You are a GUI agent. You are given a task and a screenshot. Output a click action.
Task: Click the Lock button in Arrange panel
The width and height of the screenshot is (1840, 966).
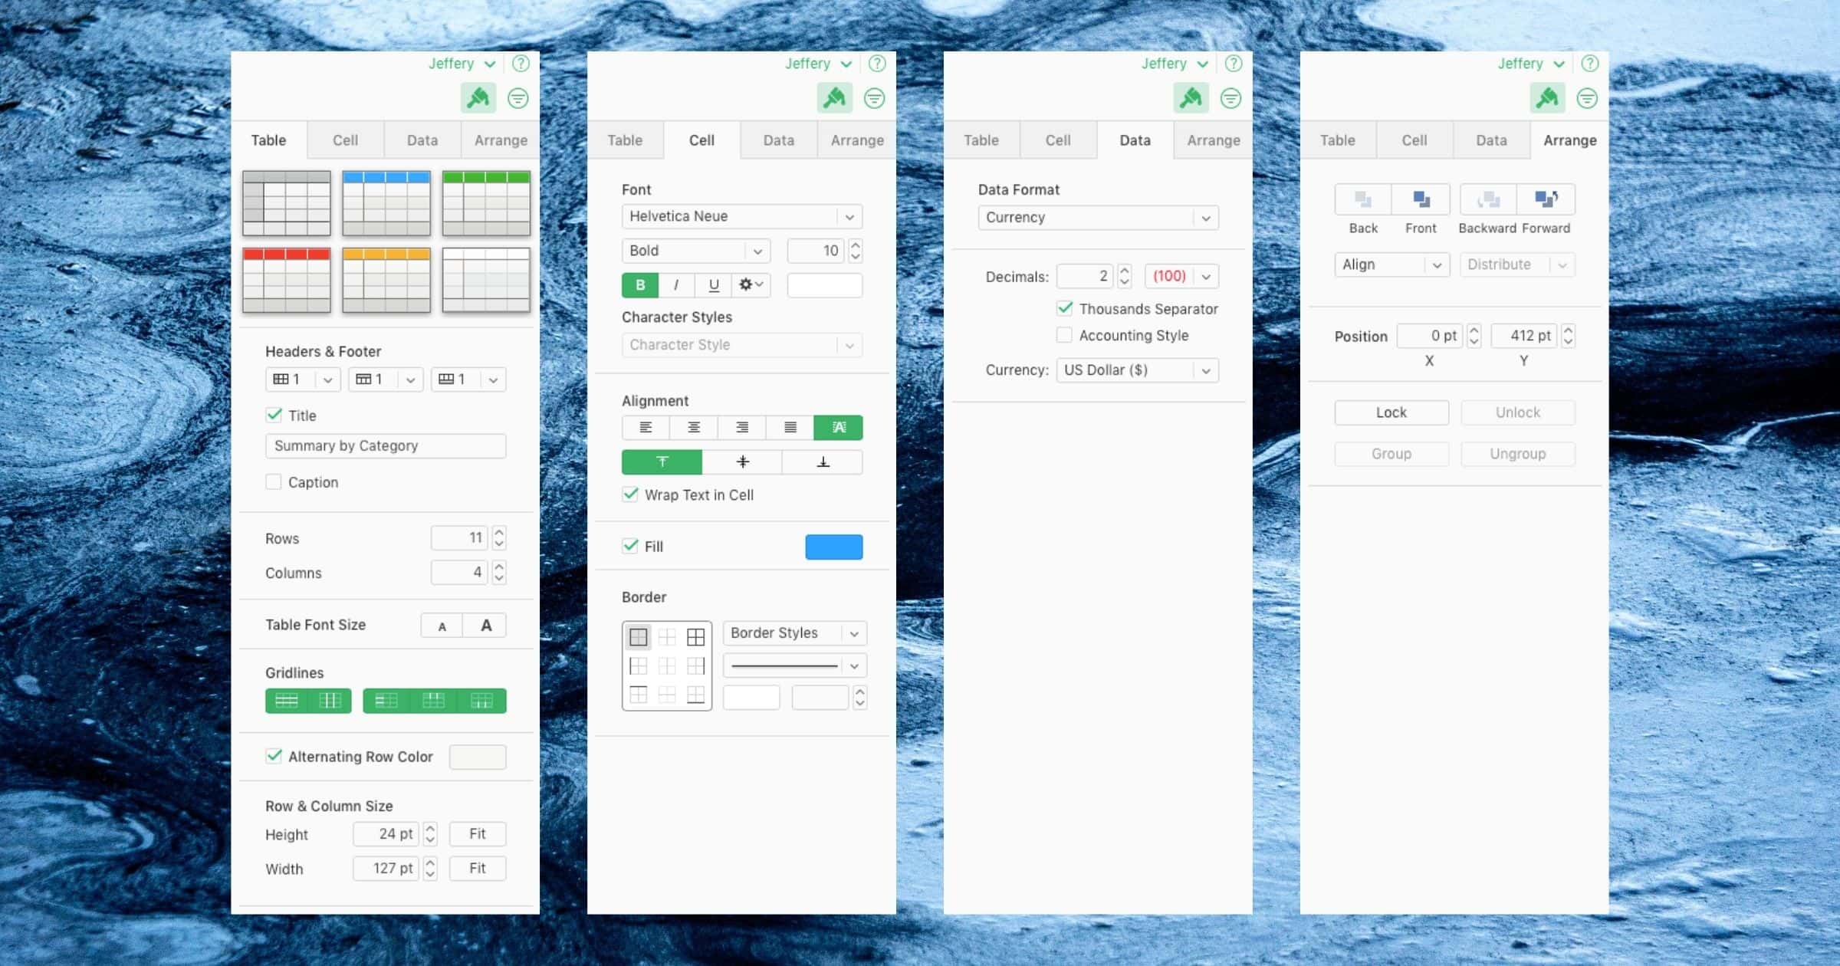(x=1393, y=412)
